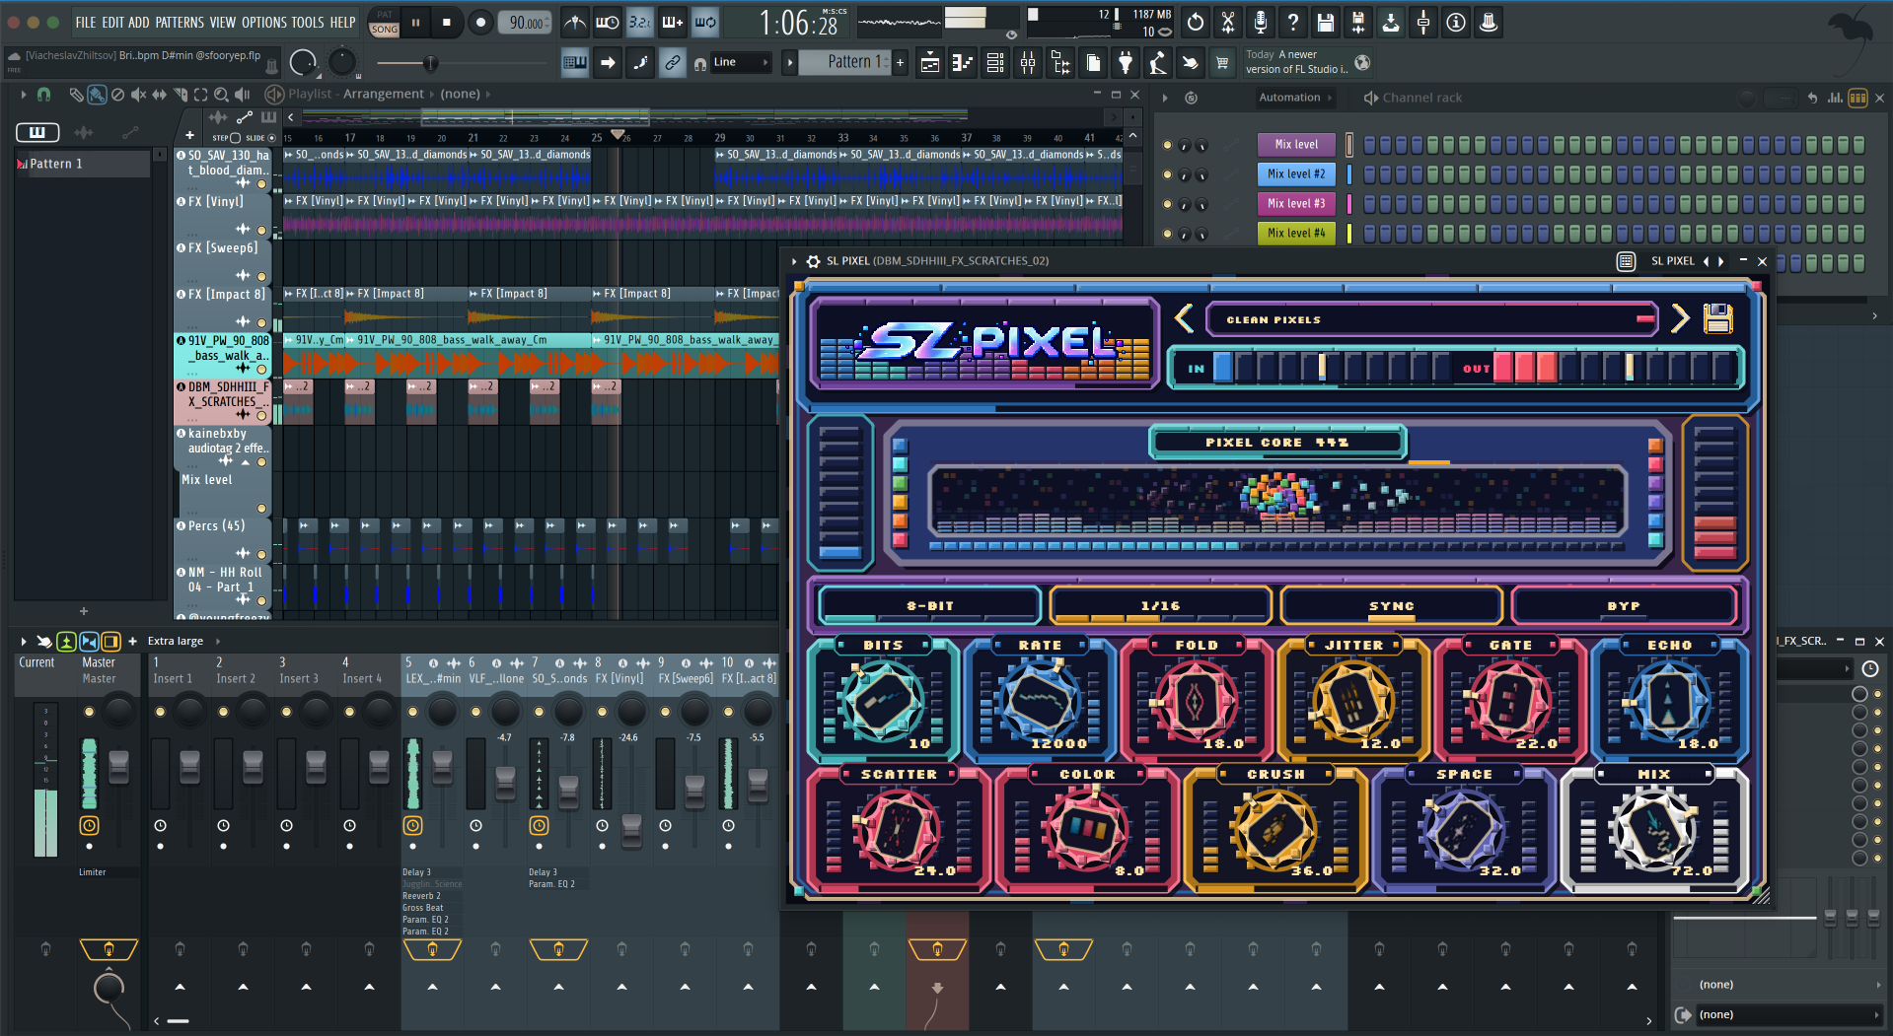Open the PATTERNS menu
This screenshot has width=1893, height=1036.
180,22
